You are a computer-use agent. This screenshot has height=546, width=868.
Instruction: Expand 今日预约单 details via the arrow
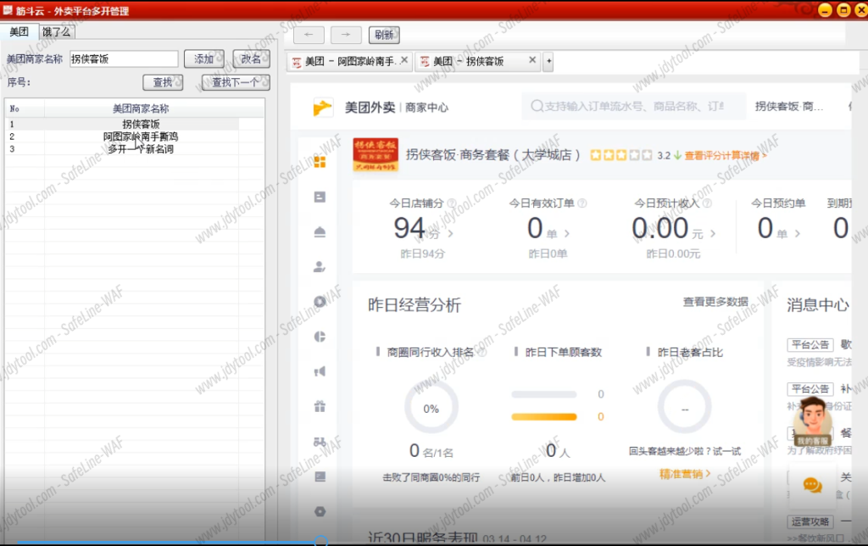coord(798,234)
